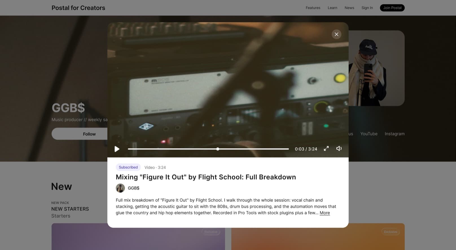
Task: Open the News menu item
Action: point(349,8)
